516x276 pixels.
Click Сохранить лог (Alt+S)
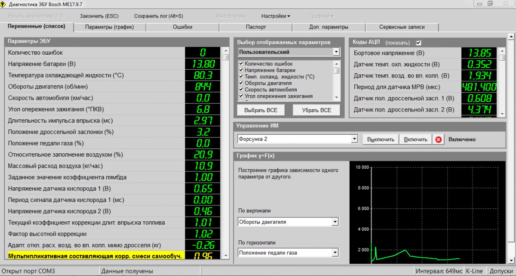click(159, 16)
